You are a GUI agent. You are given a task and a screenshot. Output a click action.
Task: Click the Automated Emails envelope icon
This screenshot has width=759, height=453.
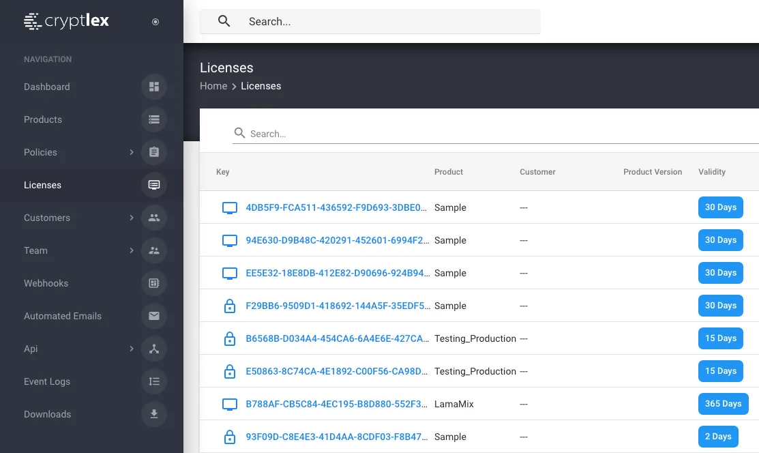click(154, 316)
